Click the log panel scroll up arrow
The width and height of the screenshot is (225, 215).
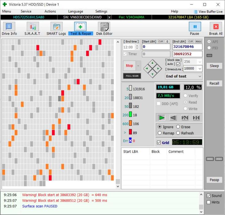click(x=201, y=195)
